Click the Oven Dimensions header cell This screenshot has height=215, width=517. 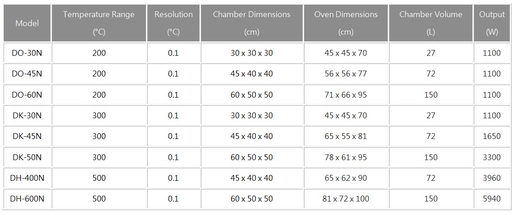pos(346,23)
